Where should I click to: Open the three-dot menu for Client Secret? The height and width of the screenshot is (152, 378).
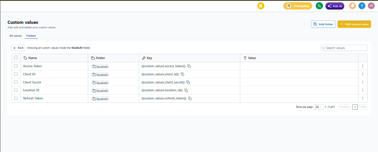tap(363, 82)
